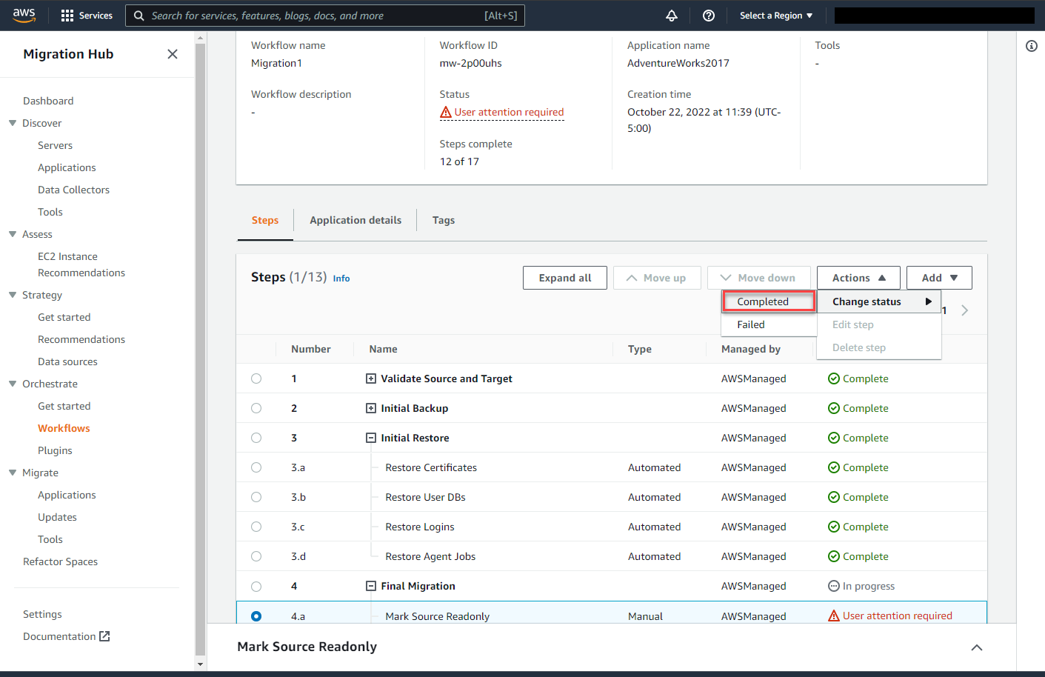Open the help question mark icon

(x=709, y=16)
